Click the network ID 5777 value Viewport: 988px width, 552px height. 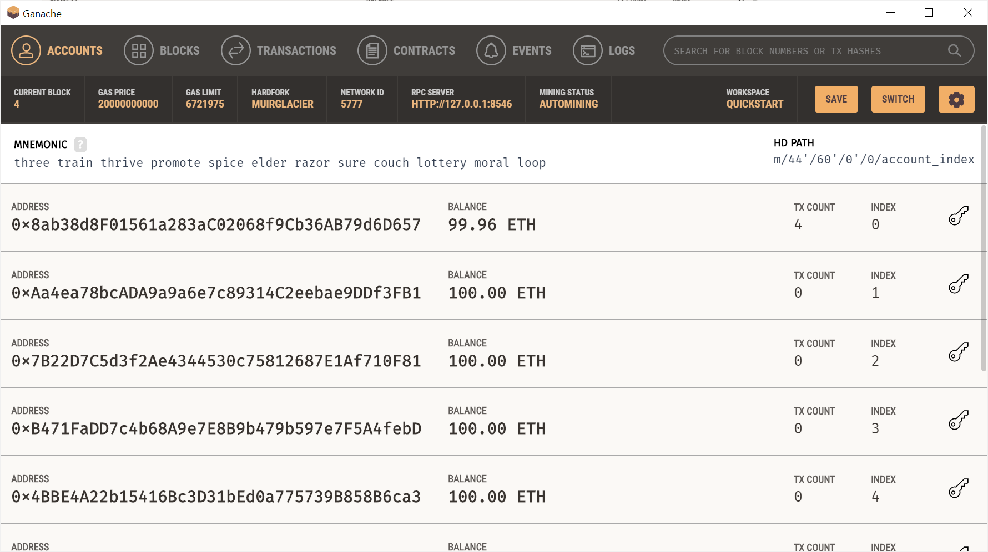pyautogui.click(x=351, y=104)
